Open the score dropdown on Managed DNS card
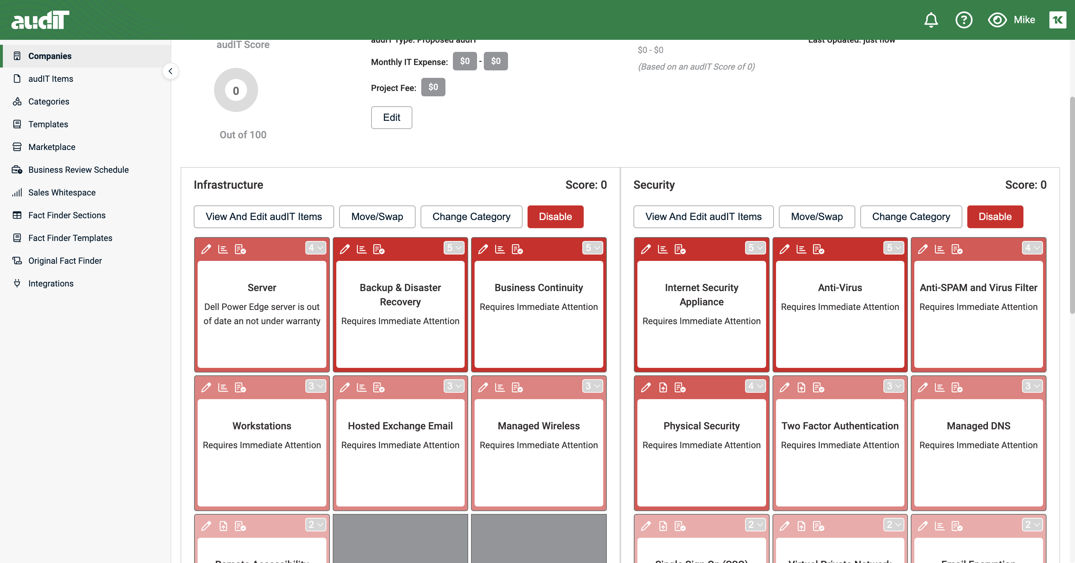Screen dimensions: 1075x563 (1032, 386)
